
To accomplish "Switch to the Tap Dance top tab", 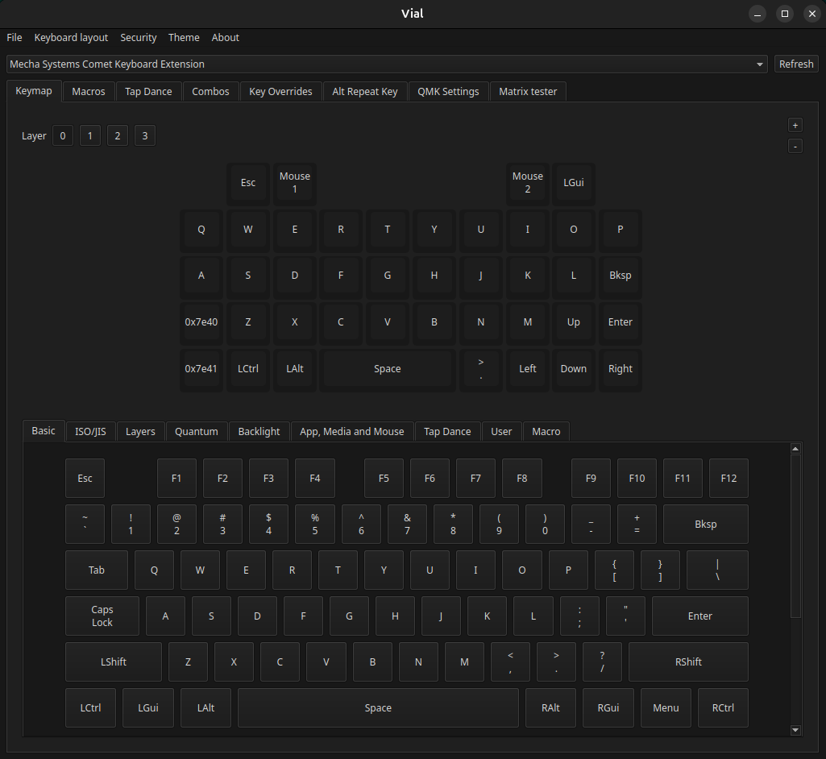I will click(148, 92).
